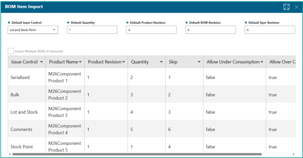
Task: Expand the dialog to full screen
Action: pos(286,7)
